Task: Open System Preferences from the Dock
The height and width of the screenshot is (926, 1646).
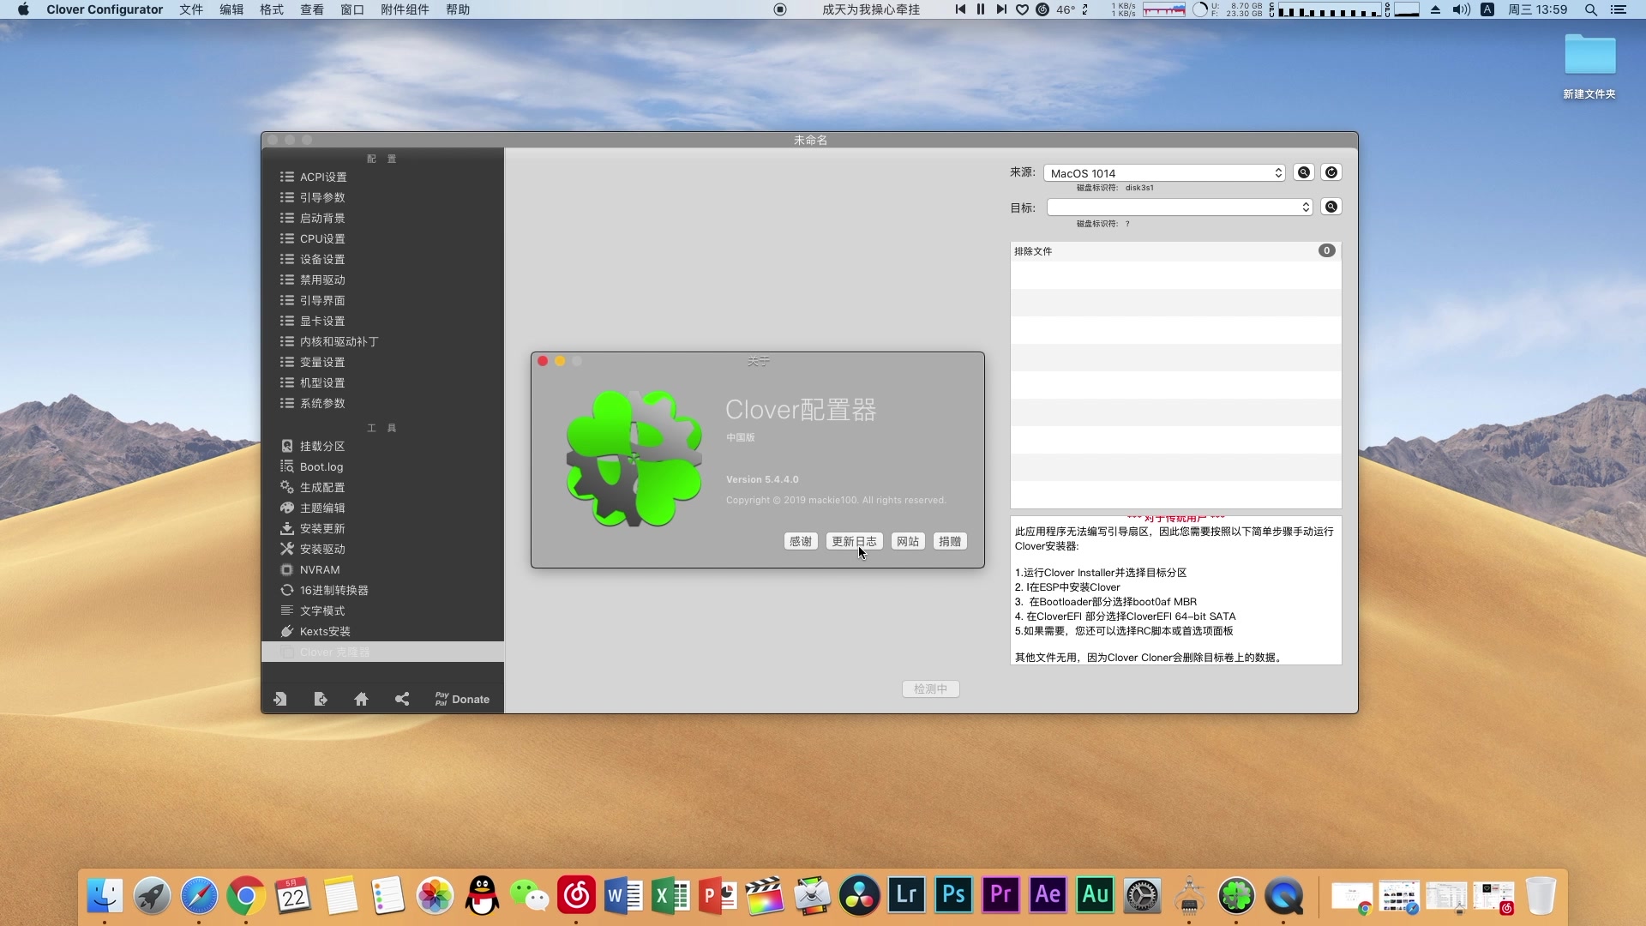Action: pos(1142,895)
